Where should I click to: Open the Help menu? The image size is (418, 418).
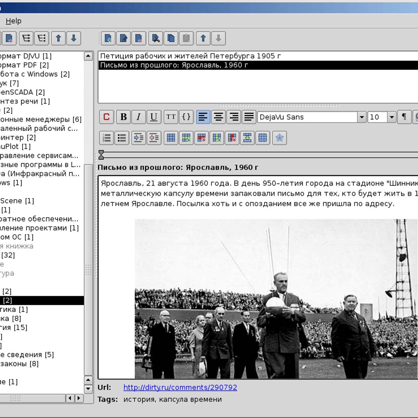pyautogui.click(x=14, y=21)
